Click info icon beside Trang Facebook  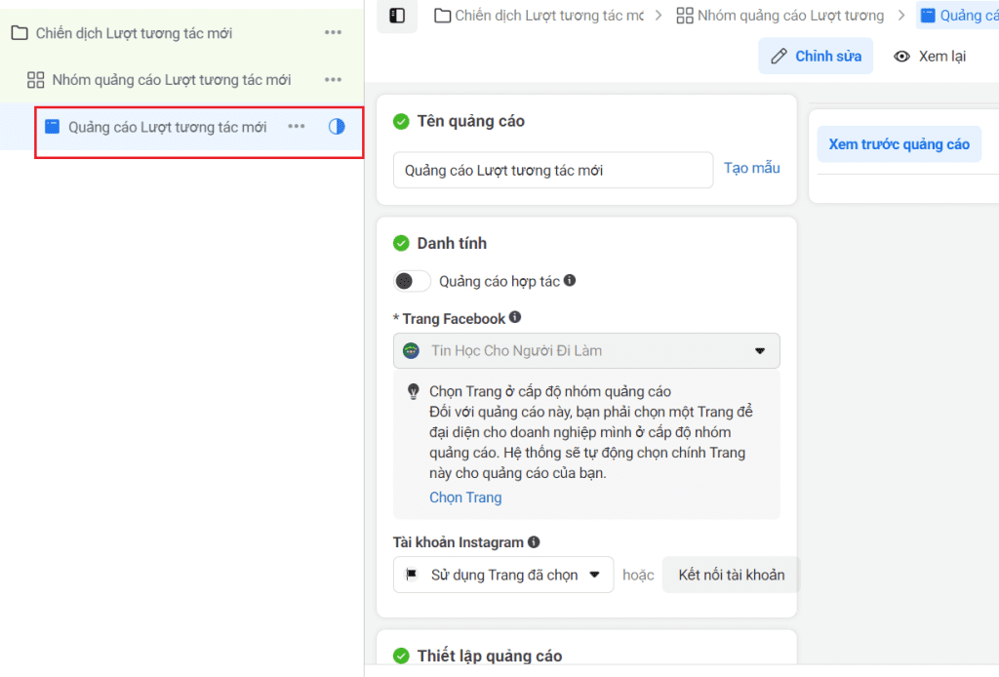[x=515, y=317]
